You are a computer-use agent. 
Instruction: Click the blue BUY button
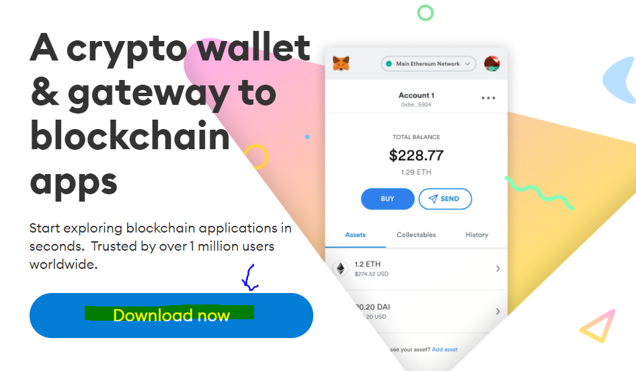click(388, 199)
